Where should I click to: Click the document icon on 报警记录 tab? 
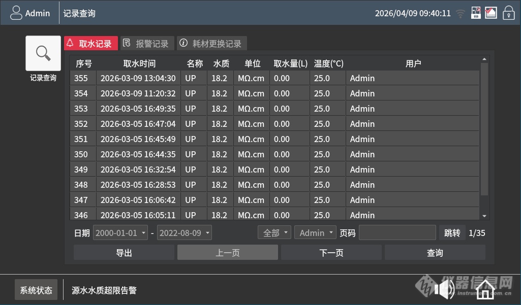[127, 43]
